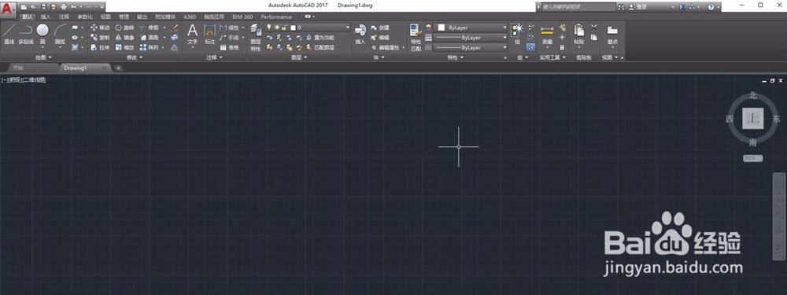787x295 pixels.
Task: Switch to the 输出 ribbon tab
Action: [x=142, y=17]
